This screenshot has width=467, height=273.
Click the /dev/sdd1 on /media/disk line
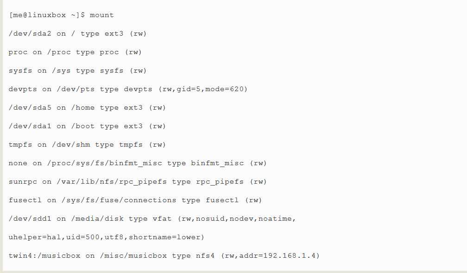pos(152,219)
